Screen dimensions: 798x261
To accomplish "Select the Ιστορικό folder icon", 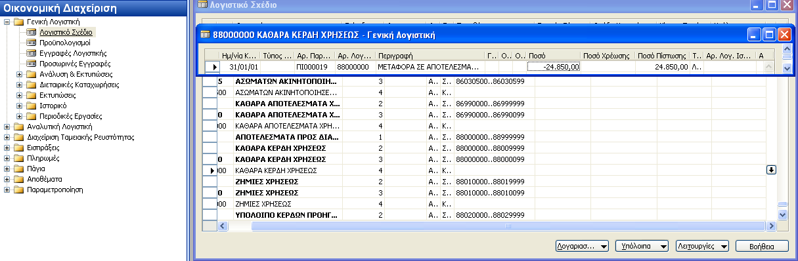I will (x=32, y=106).
